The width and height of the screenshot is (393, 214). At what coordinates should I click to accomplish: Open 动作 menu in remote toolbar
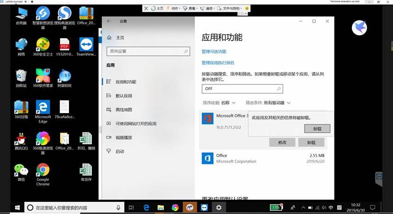[x=174, y=8]
